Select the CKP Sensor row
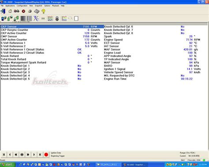The image size is (209, 167). tap(52, 26)
